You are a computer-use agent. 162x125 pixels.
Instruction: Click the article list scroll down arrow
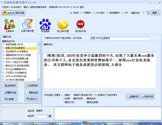(x=38, y=79)
